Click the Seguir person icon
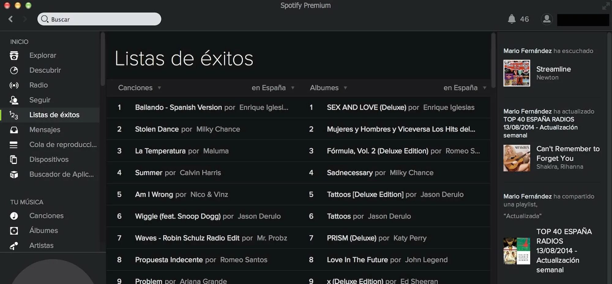This screenshot has width=612, height=284. [x=14, y=100]
